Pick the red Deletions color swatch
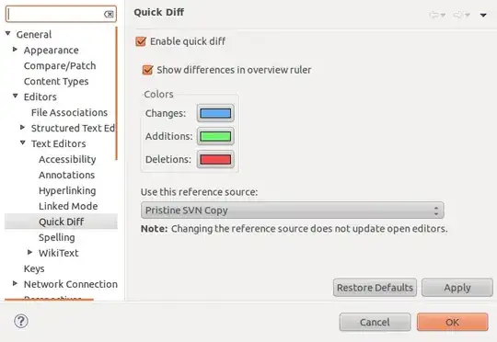Screen dimensions: 497x342 pyautogui.click(x=215, y=159)
